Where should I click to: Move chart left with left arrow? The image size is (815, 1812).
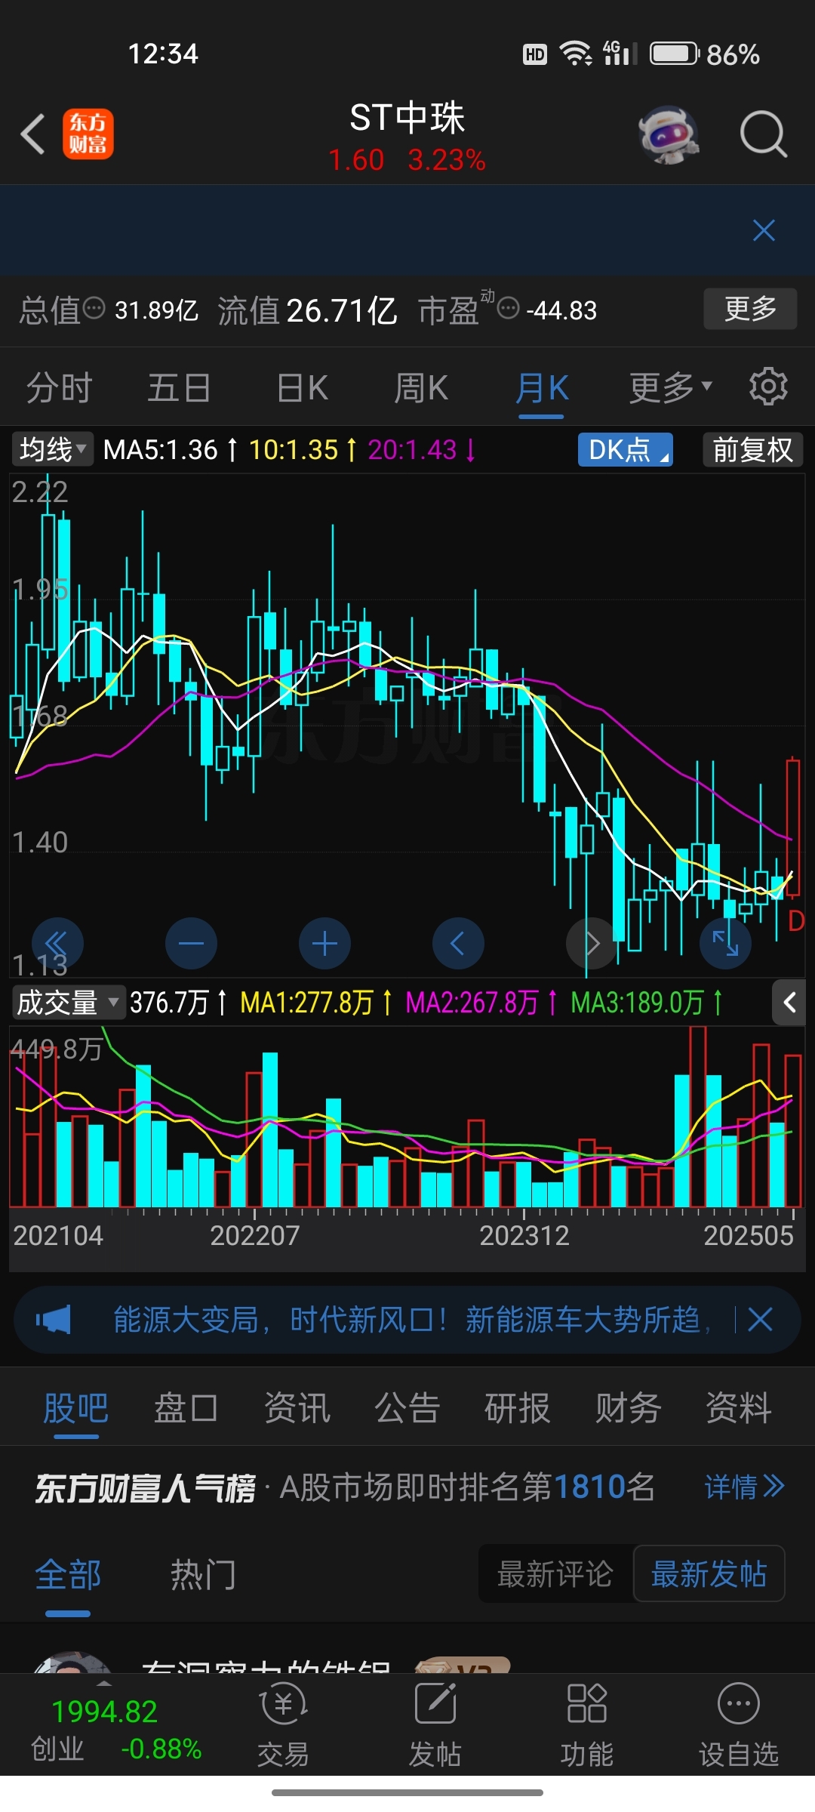pos(458,944)
